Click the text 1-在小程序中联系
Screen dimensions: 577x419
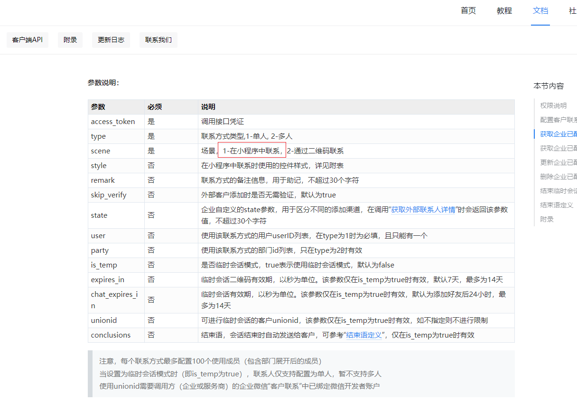[252, 151]
